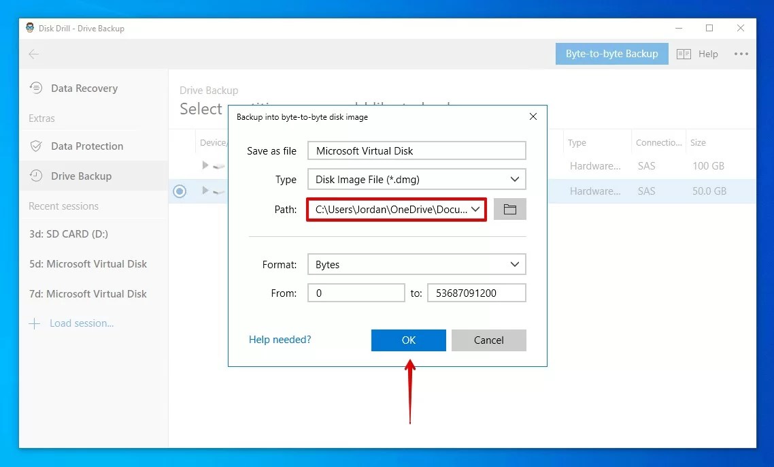
Task: Click the Drive Backup clock icon
Action: 35,176
